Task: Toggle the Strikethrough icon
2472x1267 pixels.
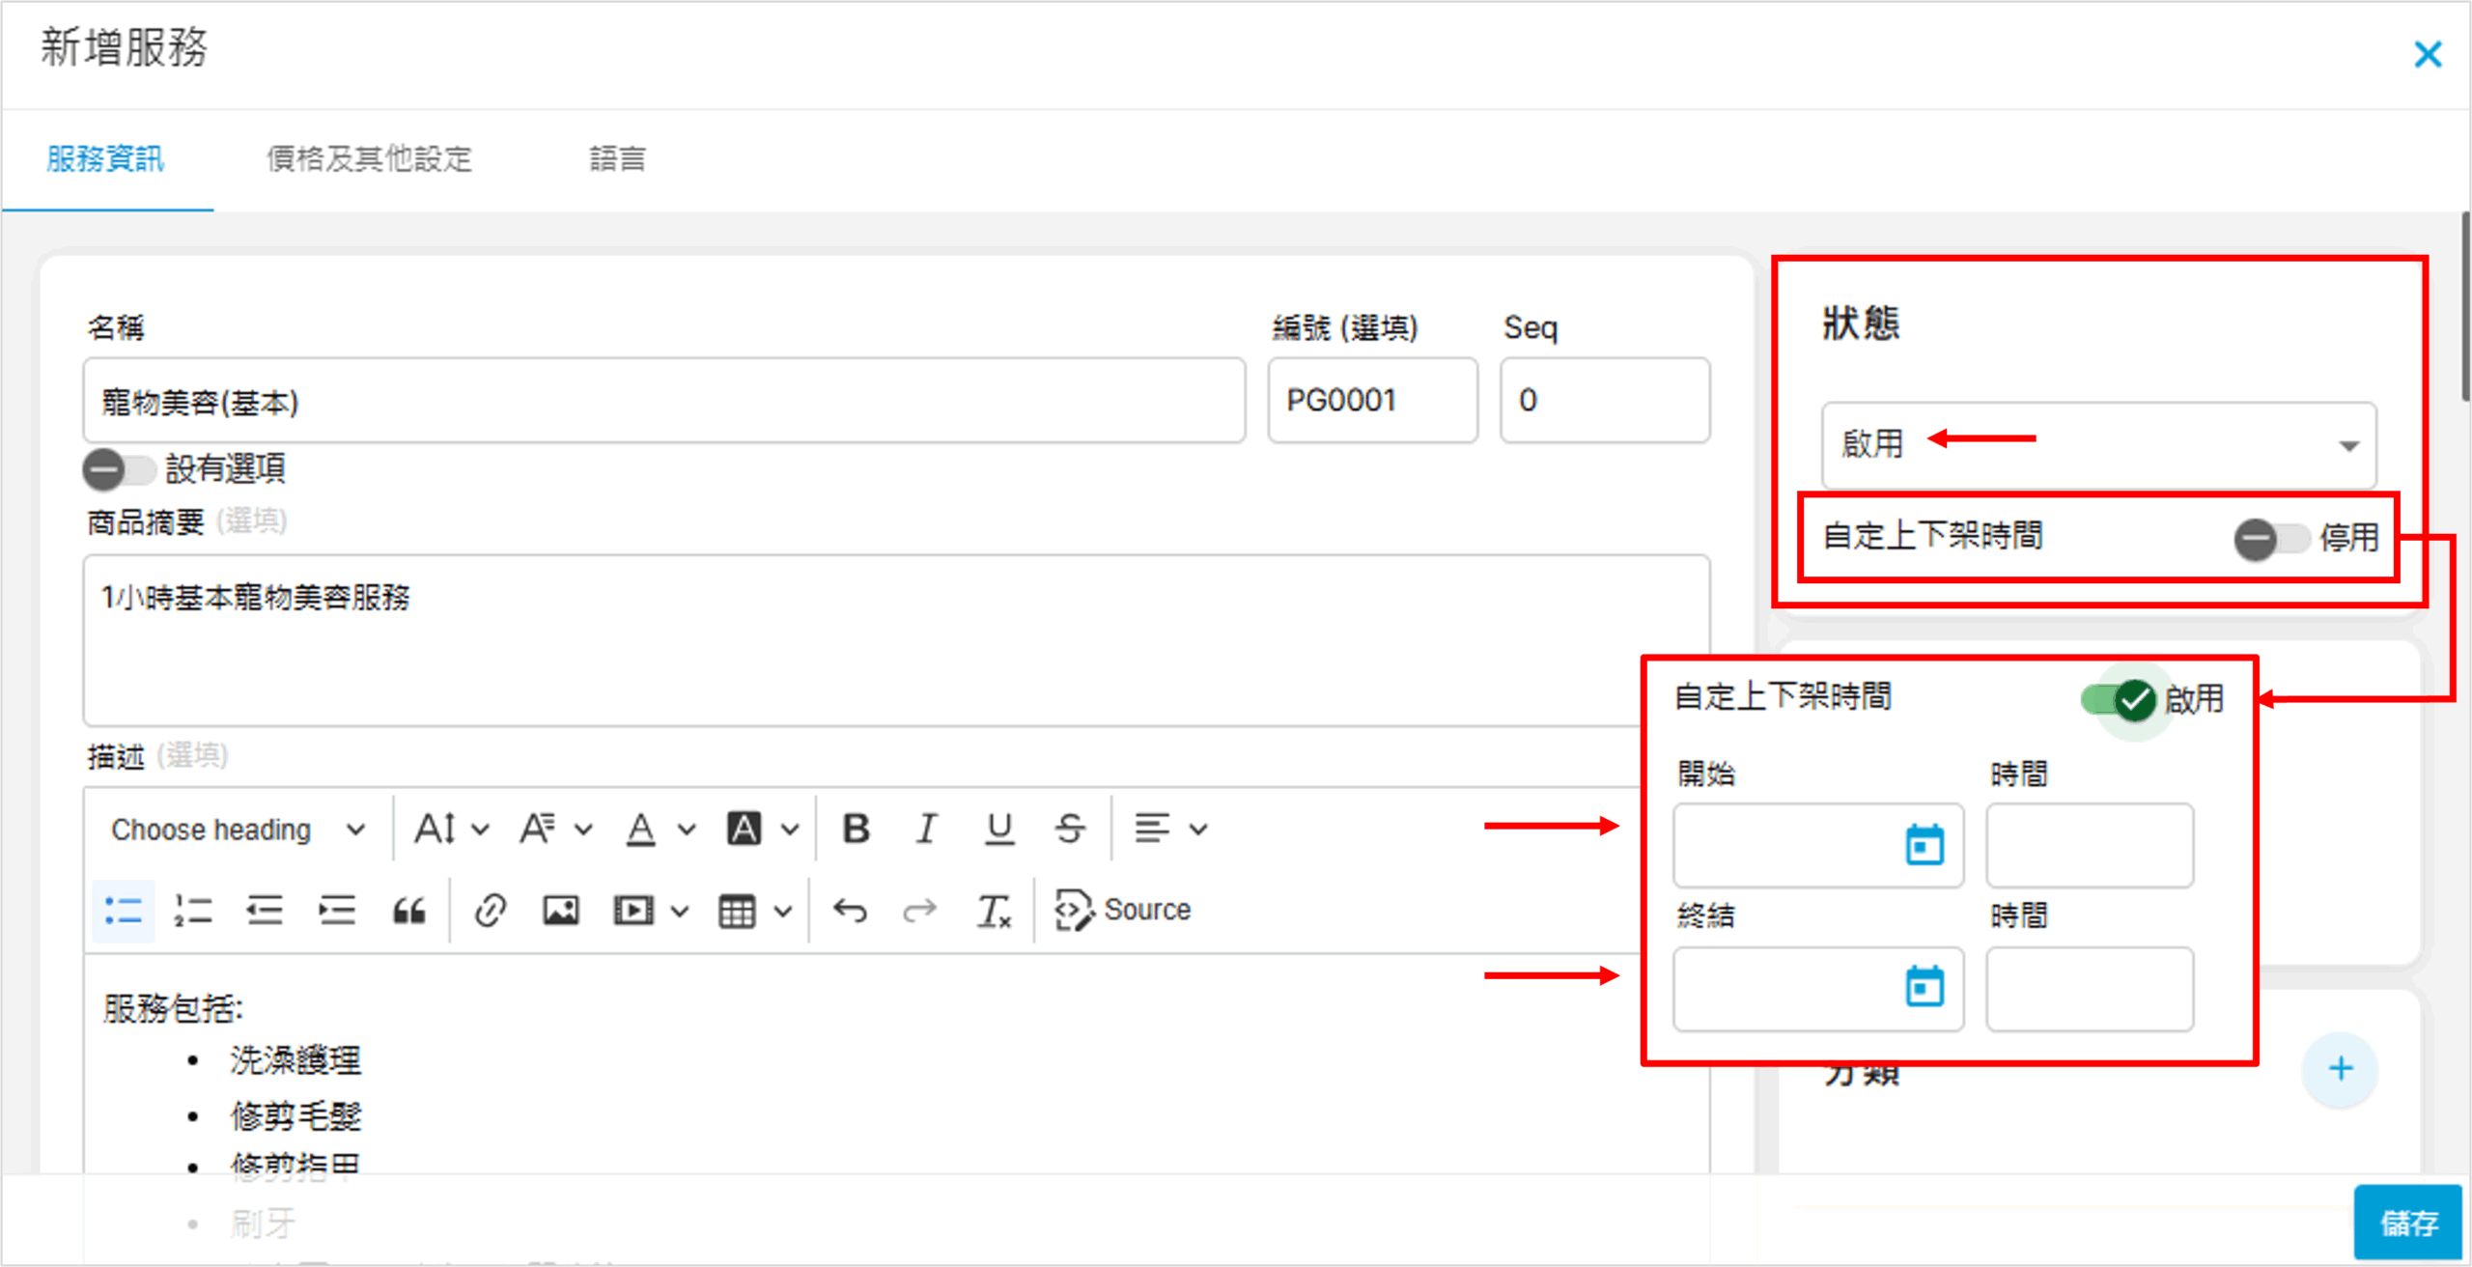Action: click(1070, 829)
